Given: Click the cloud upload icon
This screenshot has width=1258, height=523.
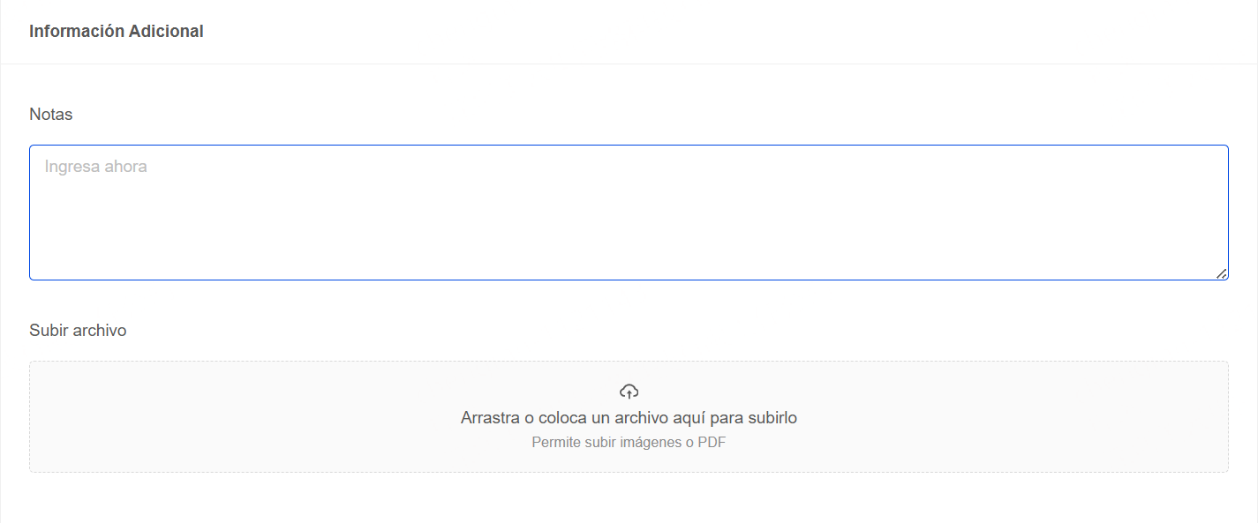Looking at the screenshot, I should (629, 391).
